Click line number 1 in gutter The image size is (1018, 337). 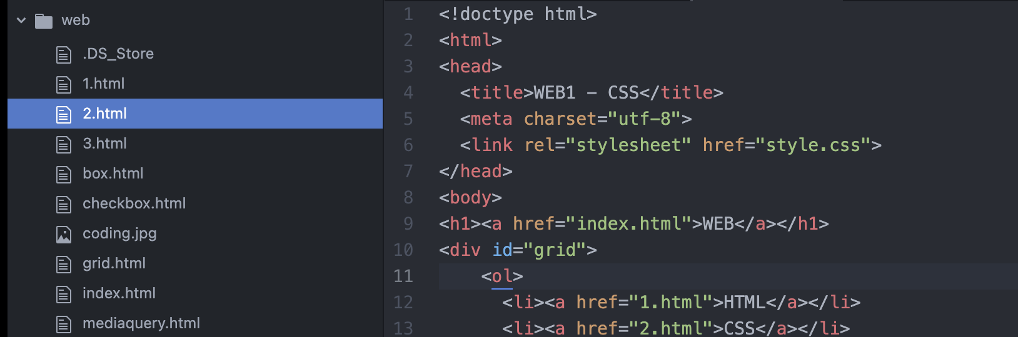click(408, 14)
